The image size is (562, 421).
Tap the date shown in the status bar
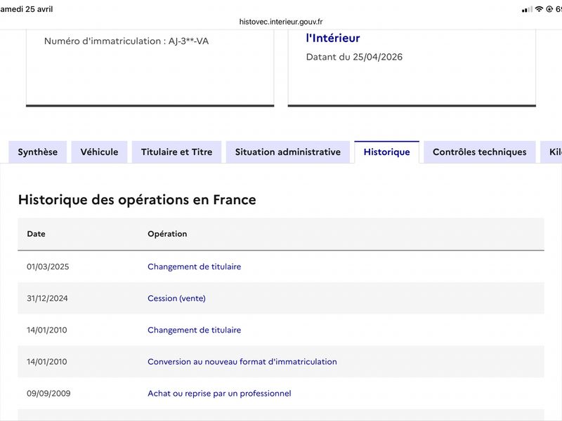pyautogui.click(x=27, y=9)
